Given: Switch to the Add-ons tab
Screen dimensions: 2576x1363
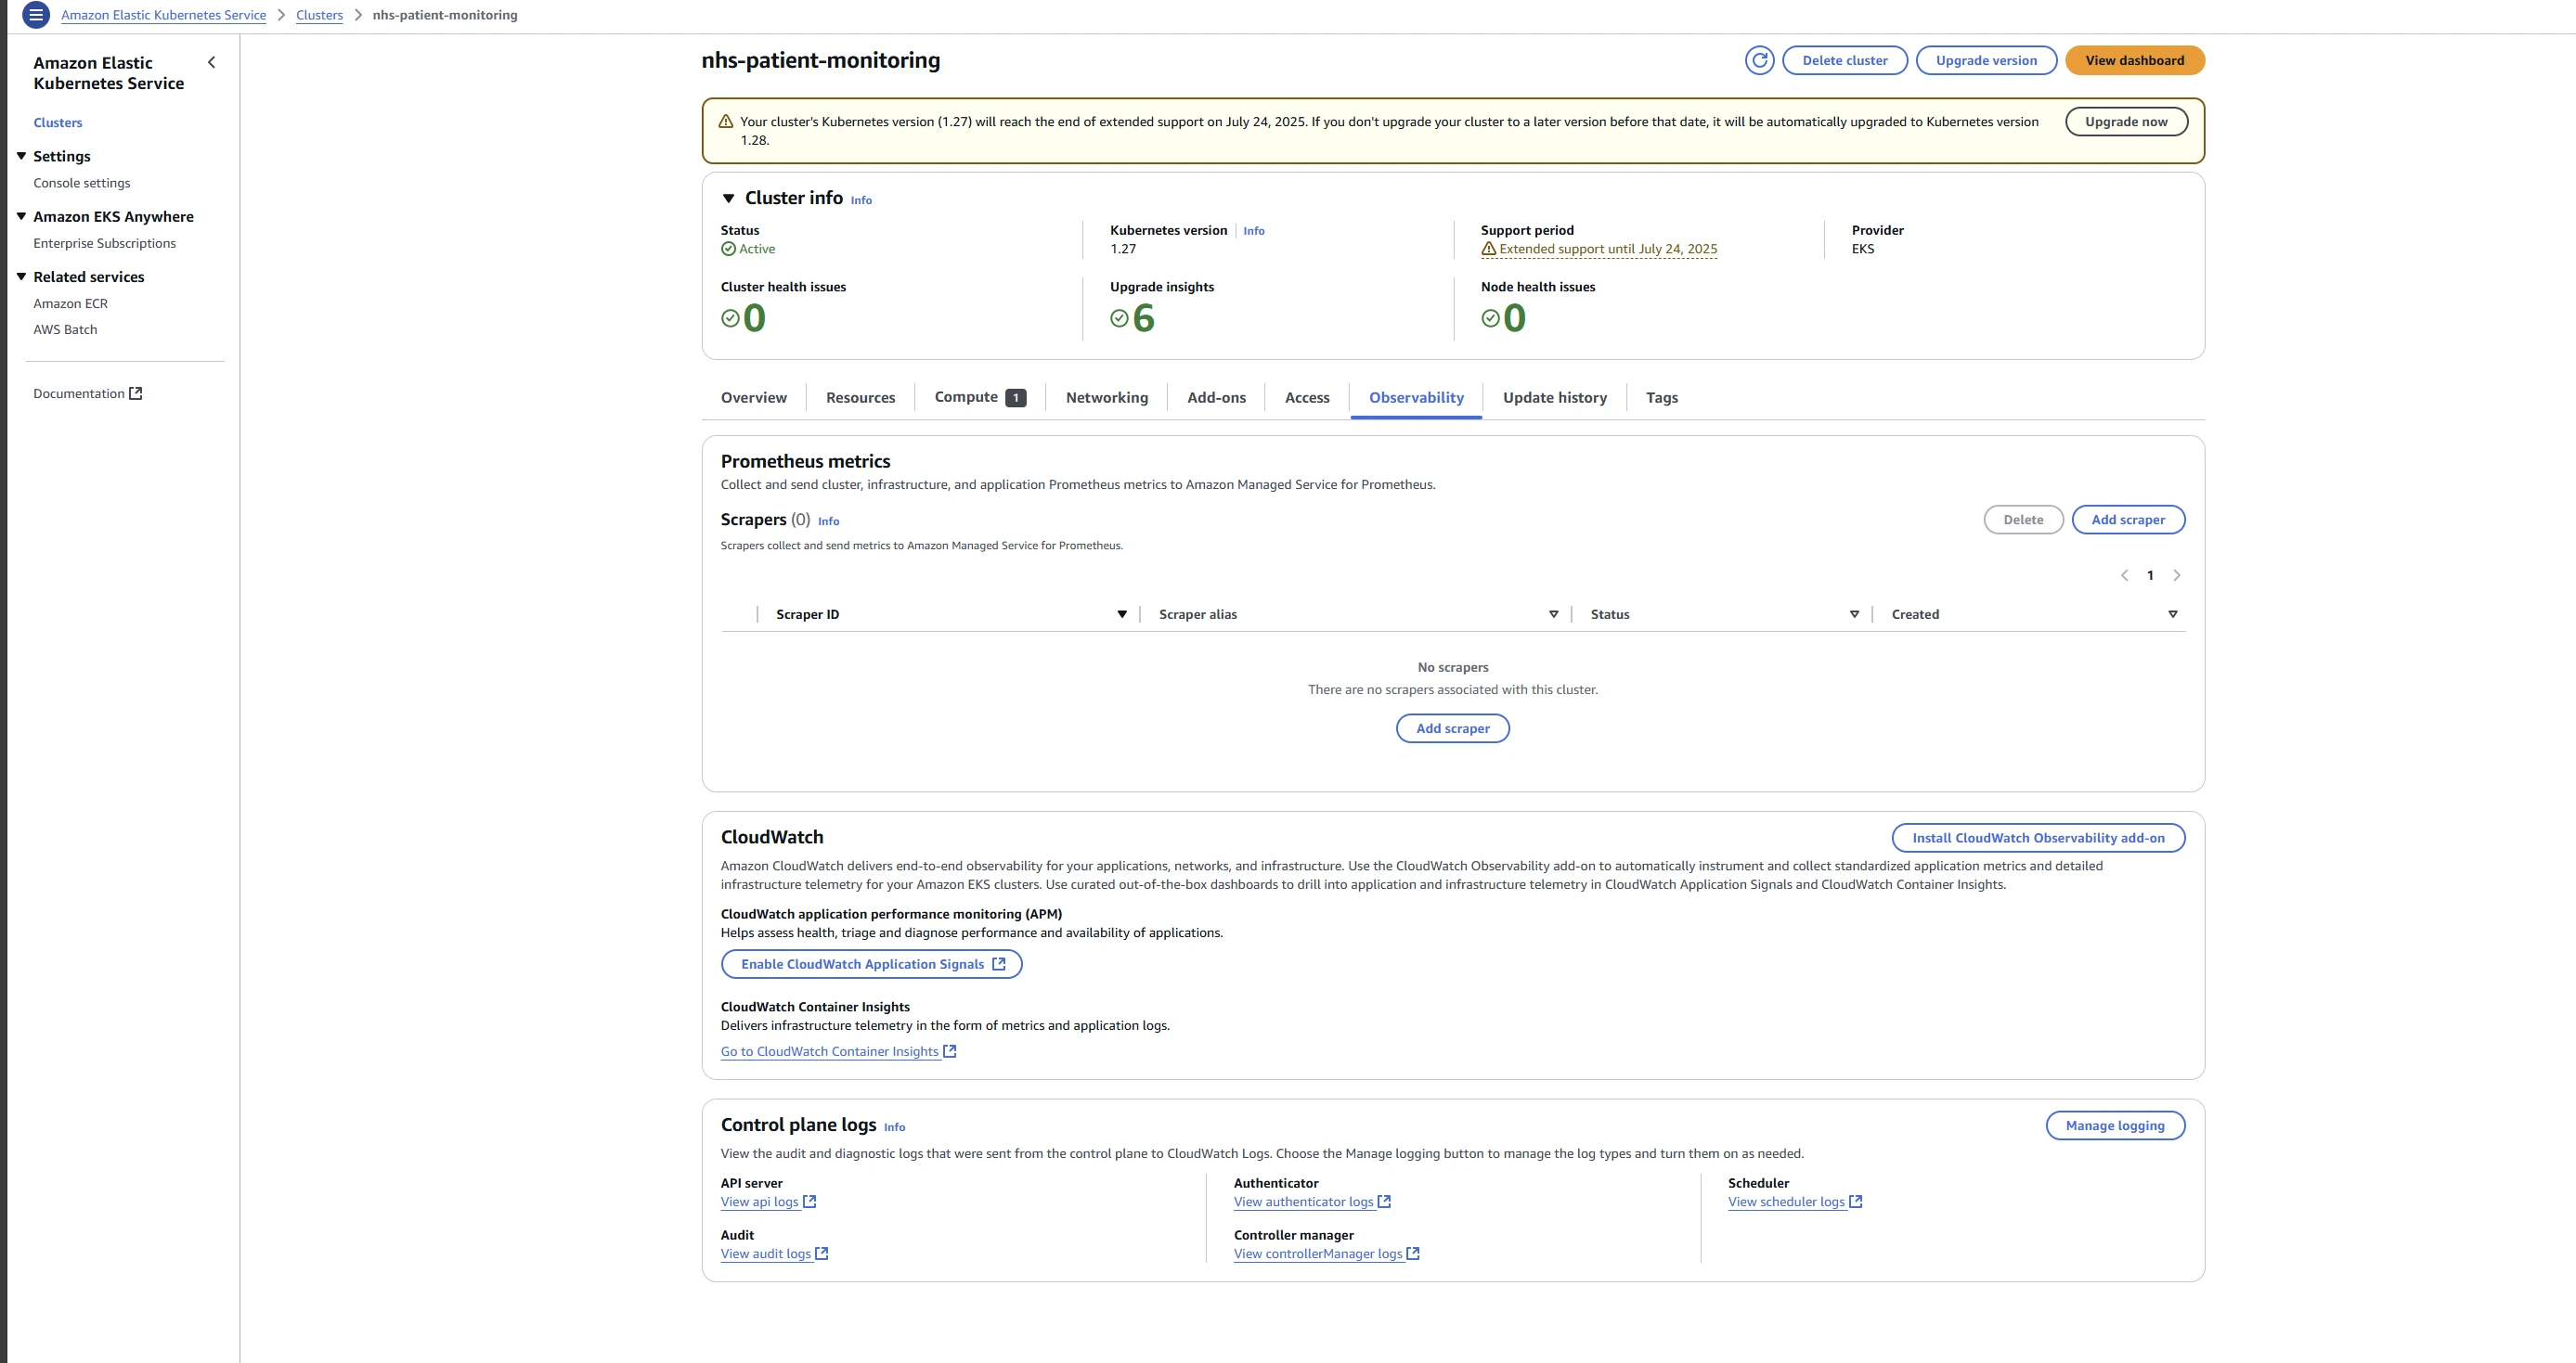Looking at the screenshot, I should click(x=1216, y=398).
